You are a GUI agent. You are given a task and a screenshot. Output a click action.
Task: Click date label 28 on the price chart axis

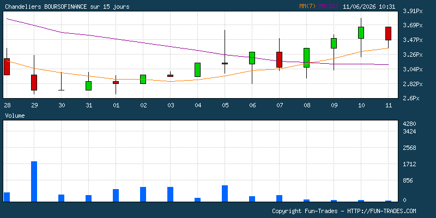tap(7, 105)
